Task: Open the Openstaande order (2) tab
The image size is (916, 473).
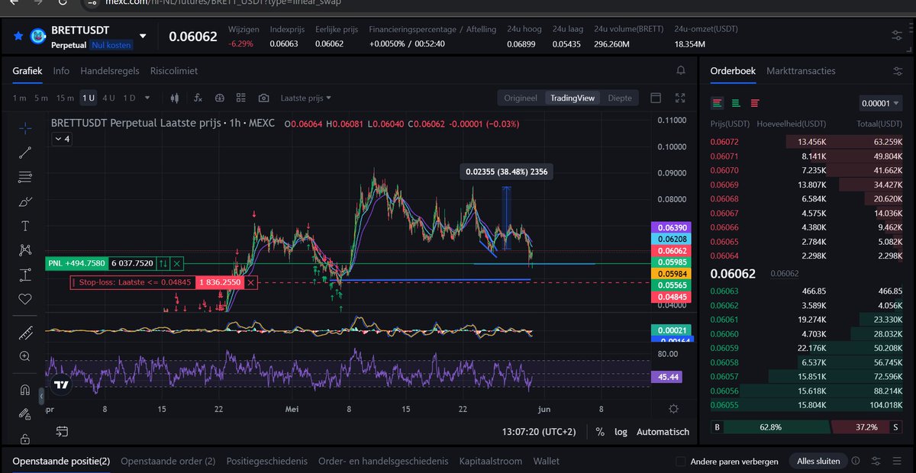Action: (168, 461)
